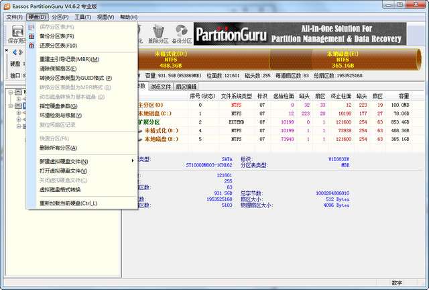Viewport: 429px width, 290px height.
Task: Click the W1D383XW serial value
Action: click(x=339, y=159)
